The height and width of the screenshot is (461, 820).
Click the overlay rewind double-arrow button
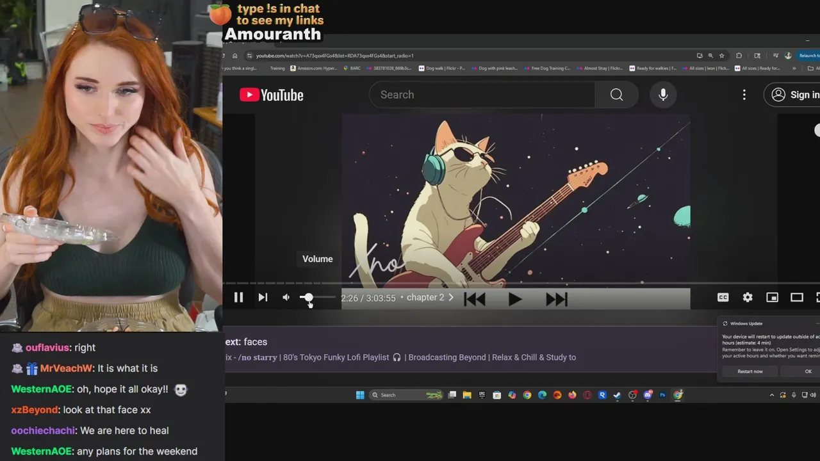click(475, 299)
